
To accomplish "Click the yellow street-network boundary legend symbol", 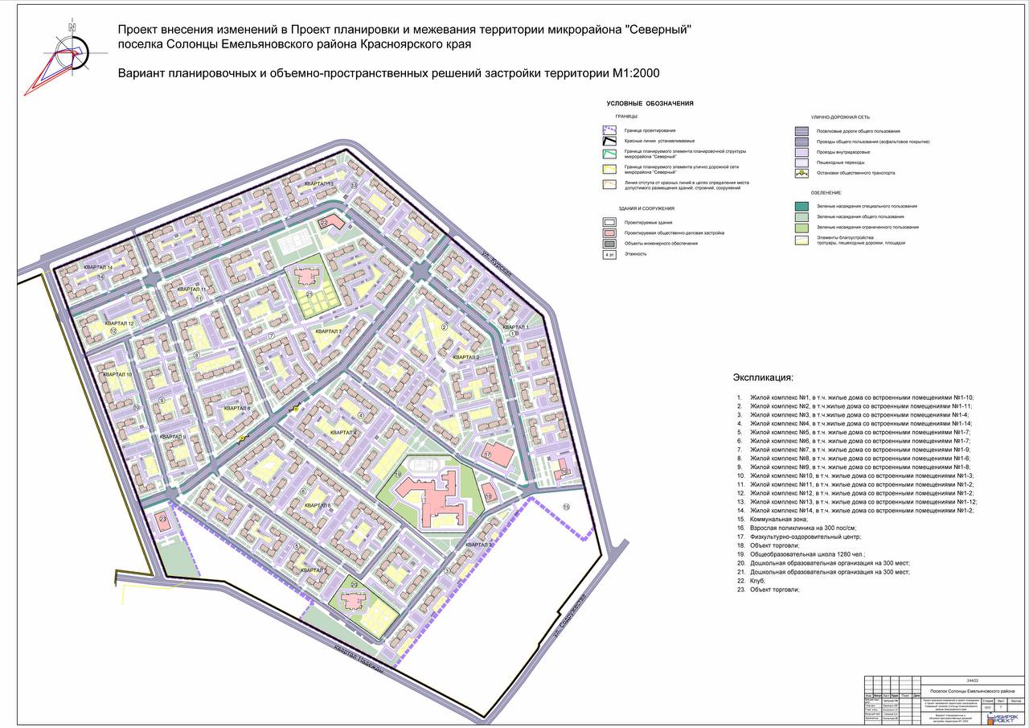I will [609, 169].
